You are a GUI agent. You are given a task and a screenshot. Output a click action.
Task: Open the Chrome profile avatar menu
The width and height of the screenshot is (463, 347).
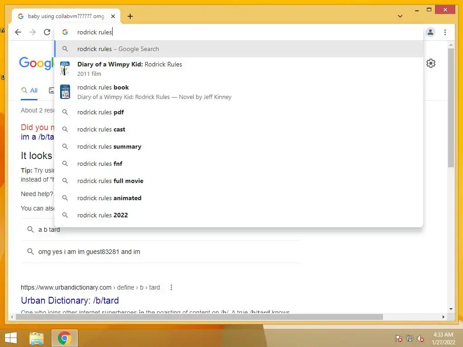pyautogui.click(x=430, y=32)
